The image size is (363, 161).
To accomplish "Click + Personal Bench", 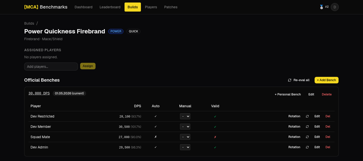I will [288, 94].
